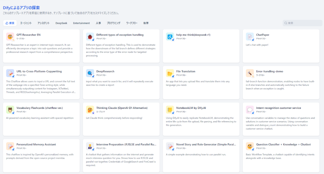Click the Personalized Memory Assistant icon

tap(10, 146)
